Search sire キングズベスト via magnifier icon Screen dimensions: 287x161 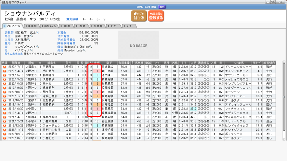tap(38, 47)
